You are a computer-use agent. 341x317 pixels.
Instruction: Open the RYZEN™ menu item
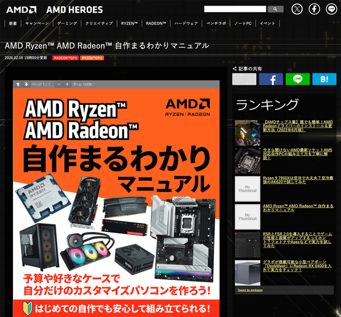(130, 23)
